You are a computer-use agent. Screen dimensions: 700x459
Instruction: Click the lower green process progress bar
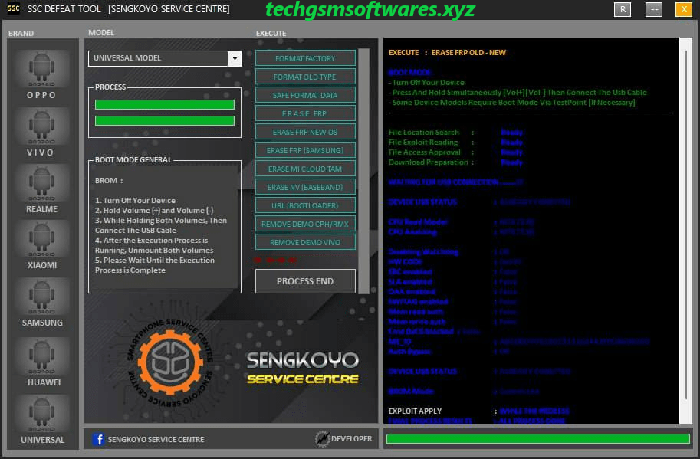tap(165, 120)
